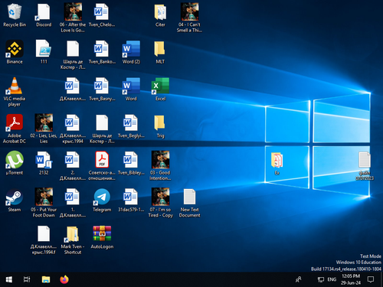Select the 2132 Word document icon
The width and height of the screenshot is (383, 287).
pyautogui.click(x=44, y=160)
